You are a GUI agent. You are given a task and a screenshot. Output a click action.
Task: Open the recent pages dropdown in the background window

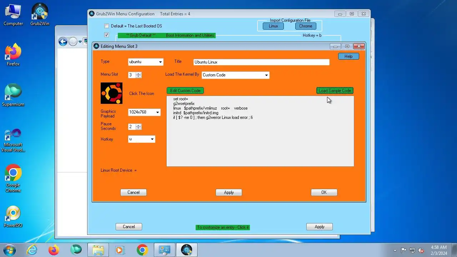(80, 42)
